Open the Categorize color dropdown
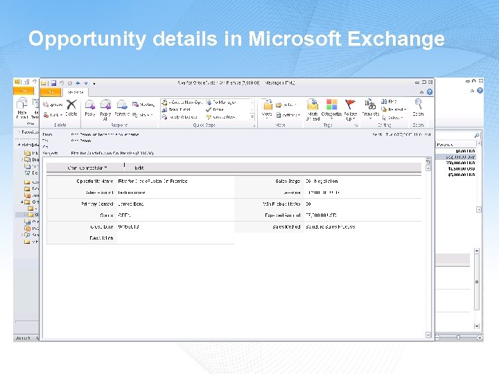The image size is (499, 374). [331, 109]
